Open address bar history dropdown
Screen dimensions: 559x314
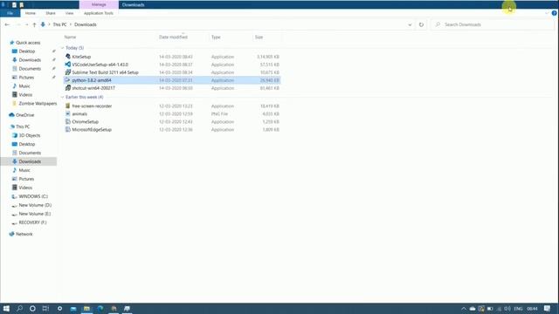point(410,24)
